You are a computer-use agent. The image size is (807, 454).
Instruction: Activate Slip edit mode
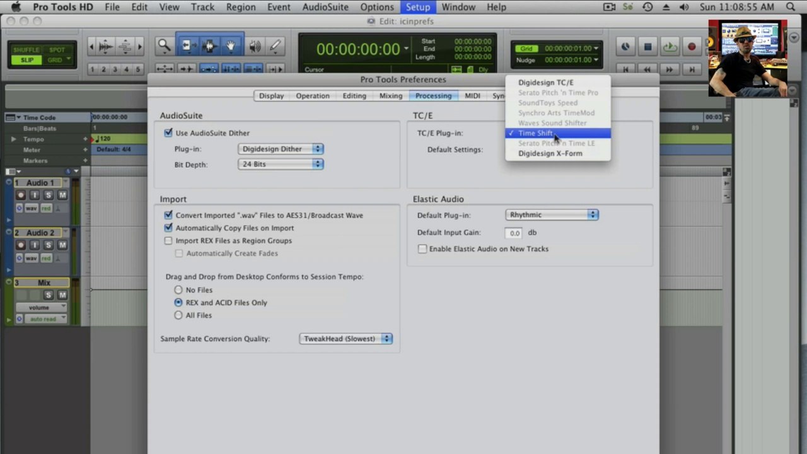point(26,60)
